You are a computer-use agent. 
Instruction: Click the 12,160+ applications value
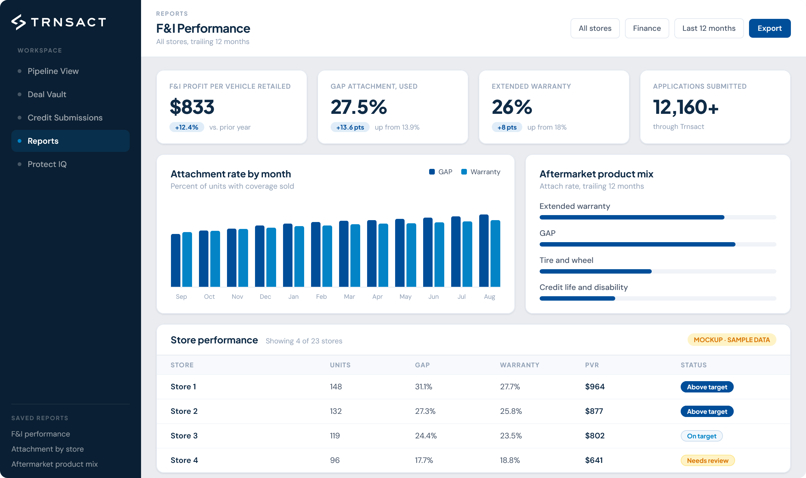686,107
